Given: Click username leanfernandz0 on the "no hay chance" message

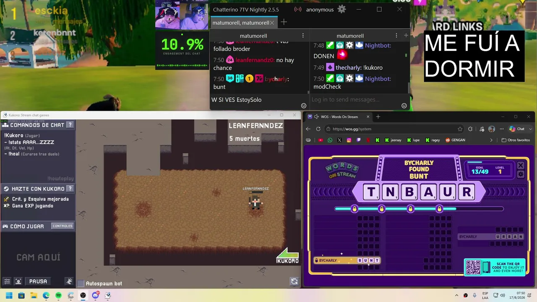Looking at the screenshot, I should [x=255, y=60].
